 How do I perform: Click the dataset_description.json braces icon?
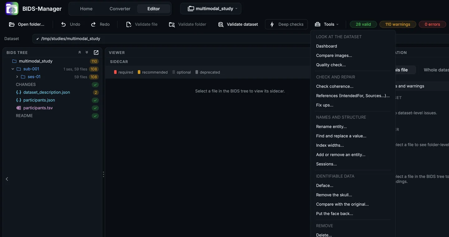click(19, 92)
